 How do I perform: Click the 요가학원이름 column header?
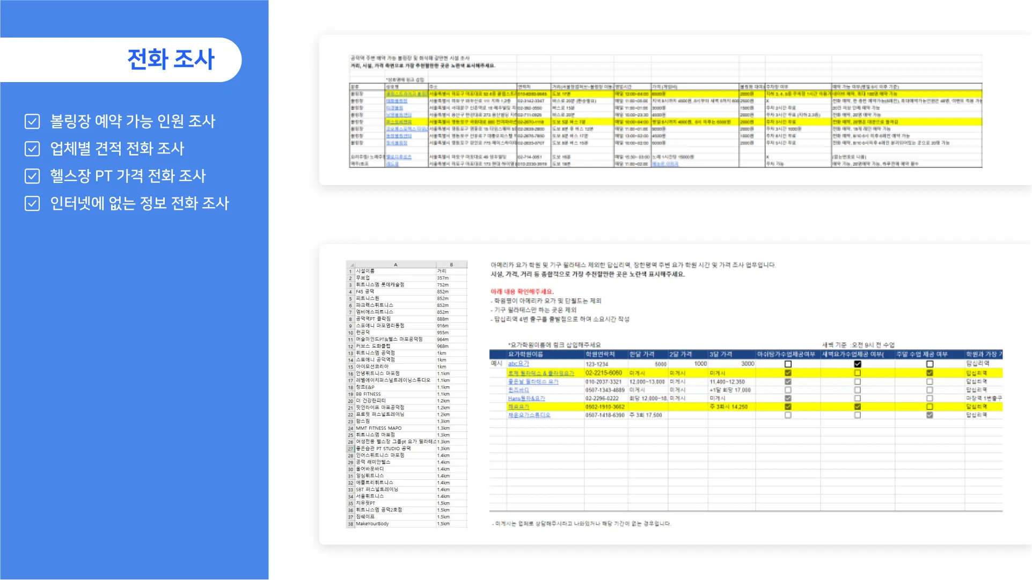tap(526, 355)
